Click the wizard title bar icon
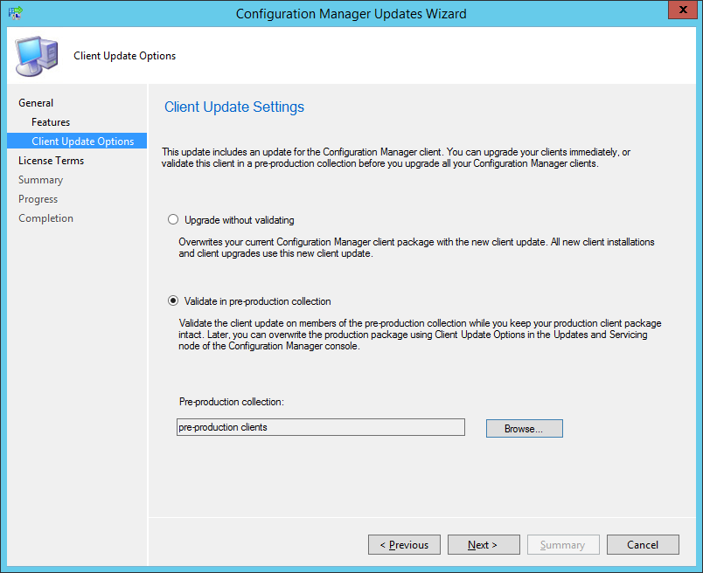The height and width of the screenshot is (573, 703). 15,13
